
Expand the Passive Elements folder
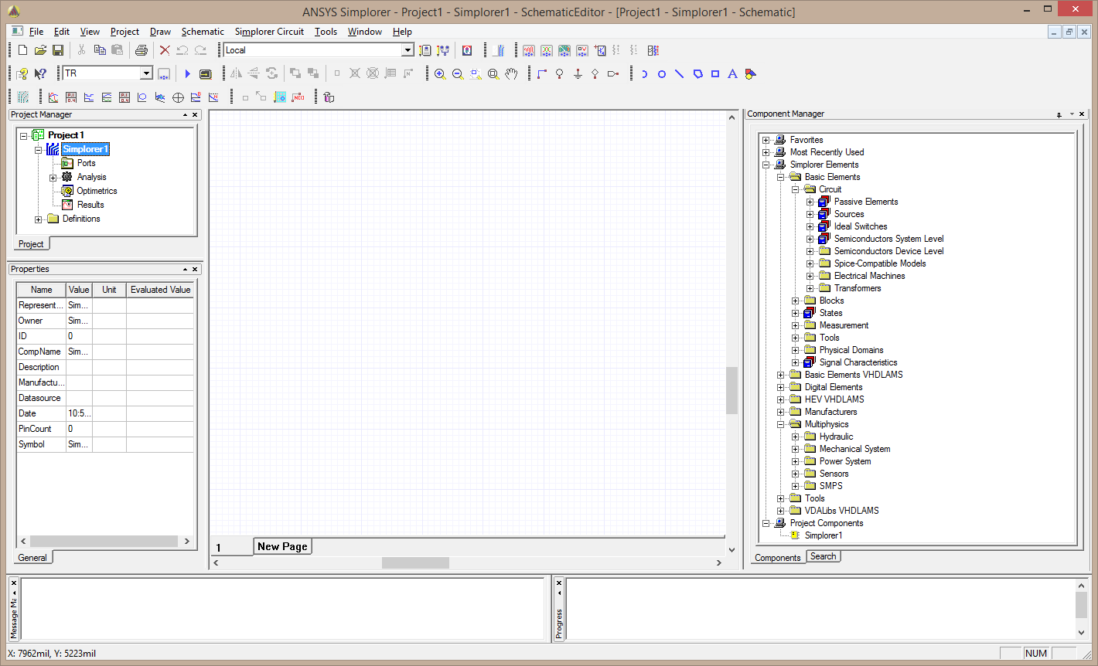click(810, 202)
